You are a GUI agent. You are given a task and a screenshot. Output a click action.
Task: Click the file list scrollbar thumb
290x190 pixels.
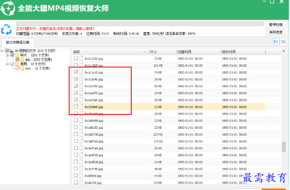(284, 147)
